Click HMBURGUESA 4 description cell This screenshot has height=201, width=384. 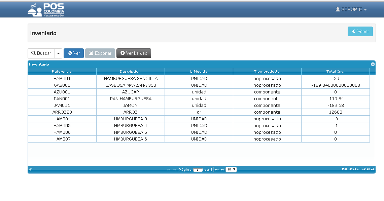click(x=131, y=126)
